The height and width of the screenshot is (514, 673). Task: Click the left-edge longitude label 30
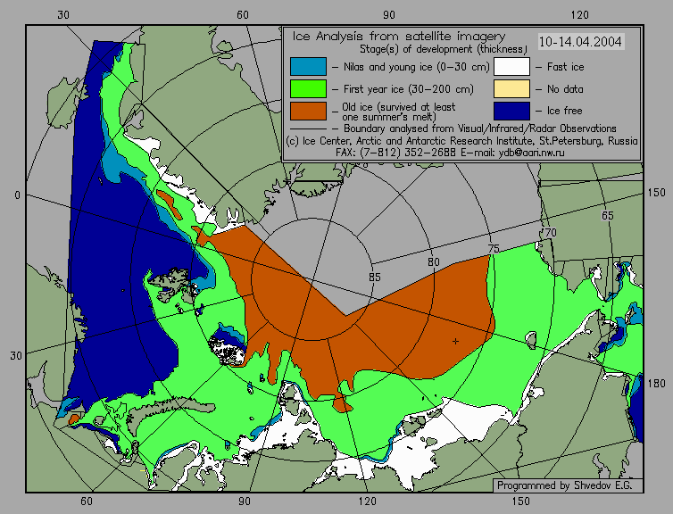[16, 356]
